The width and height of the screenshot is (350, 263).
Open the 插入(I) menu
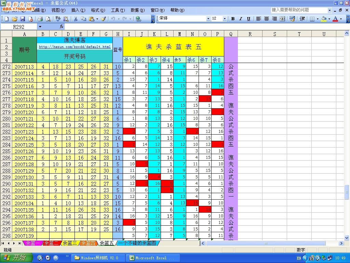coord(78,10)
